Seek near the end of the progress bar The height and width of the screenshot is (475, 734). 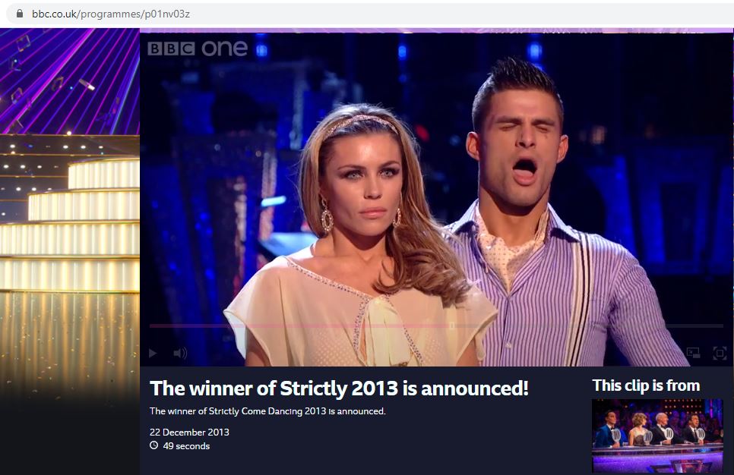(x=711, y=326)
